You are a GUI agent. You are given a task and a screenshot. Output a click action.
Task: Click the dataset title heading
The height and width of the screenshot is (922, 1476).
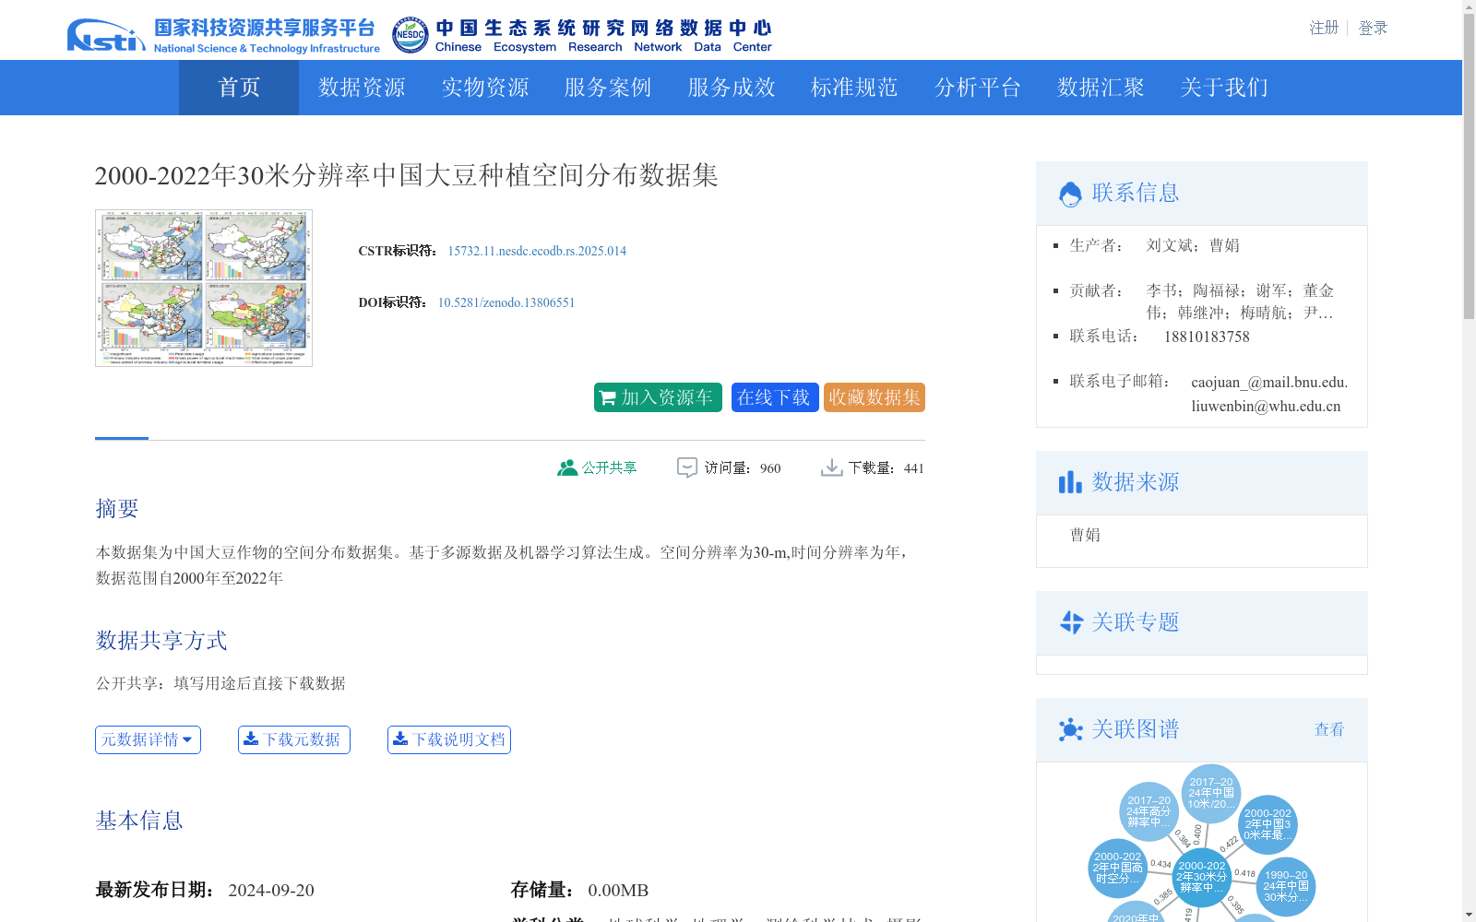point(407,175)
